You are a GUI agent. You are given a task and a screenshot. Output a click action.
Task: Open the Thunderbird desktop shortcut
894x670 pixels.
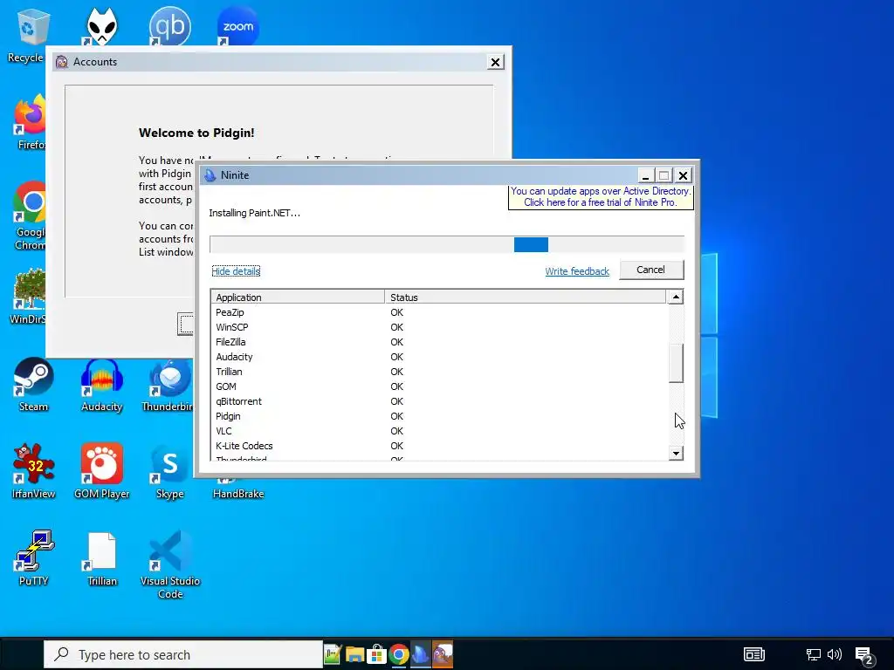click(x=168, y=385)
